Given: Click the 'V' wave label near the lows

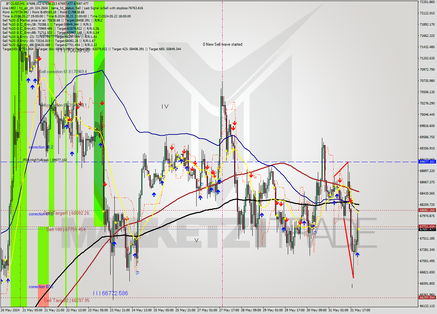Looking at the screenshot, I should click(x=196, y=240).
